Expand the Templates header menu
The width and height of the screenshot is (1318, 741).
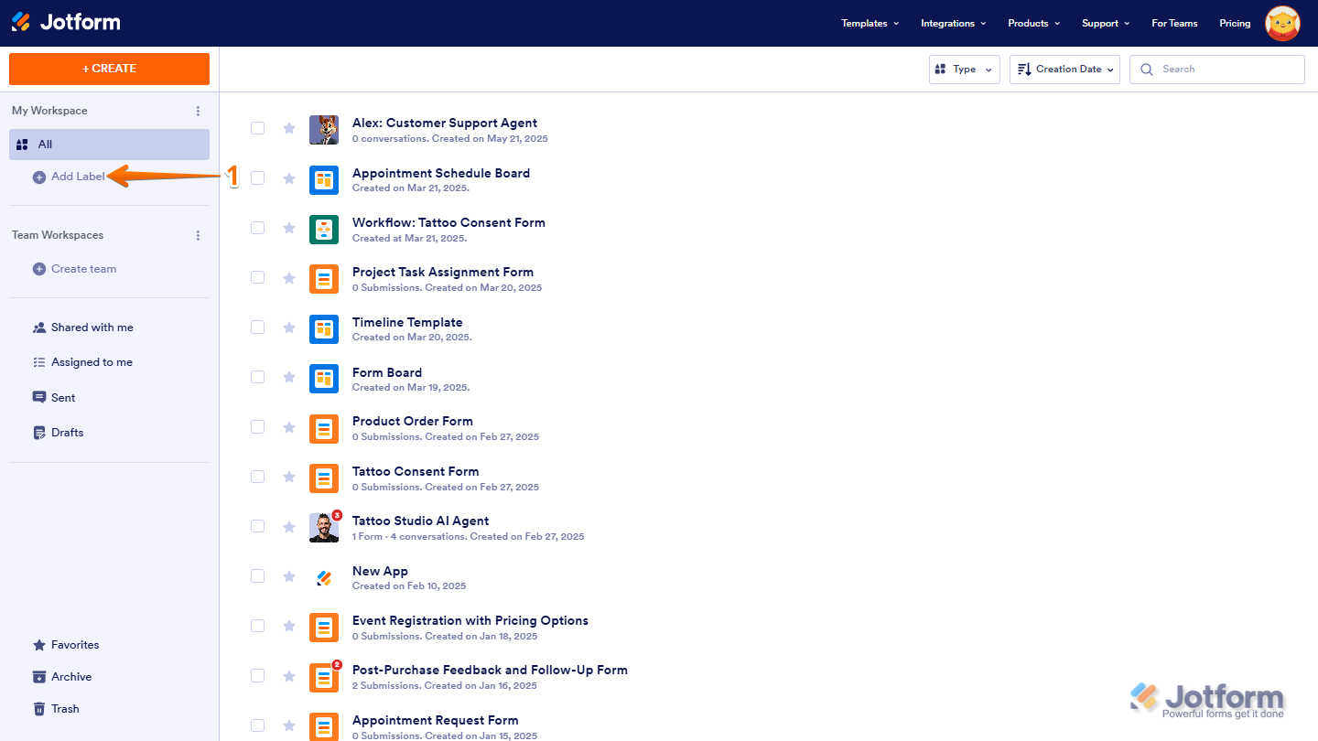pos(870,23)
